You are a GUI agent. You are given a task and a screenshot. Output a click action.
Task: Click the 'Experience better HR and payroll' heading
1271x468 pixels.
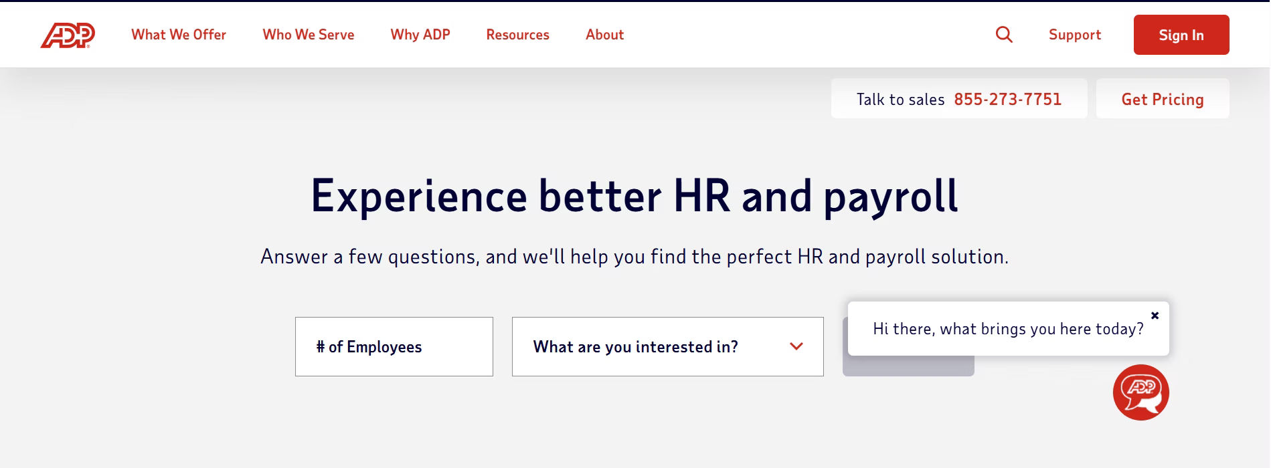tap(634, 196)
